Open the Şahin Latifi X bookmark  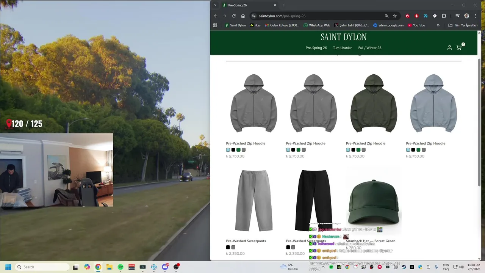coord(351,25)
